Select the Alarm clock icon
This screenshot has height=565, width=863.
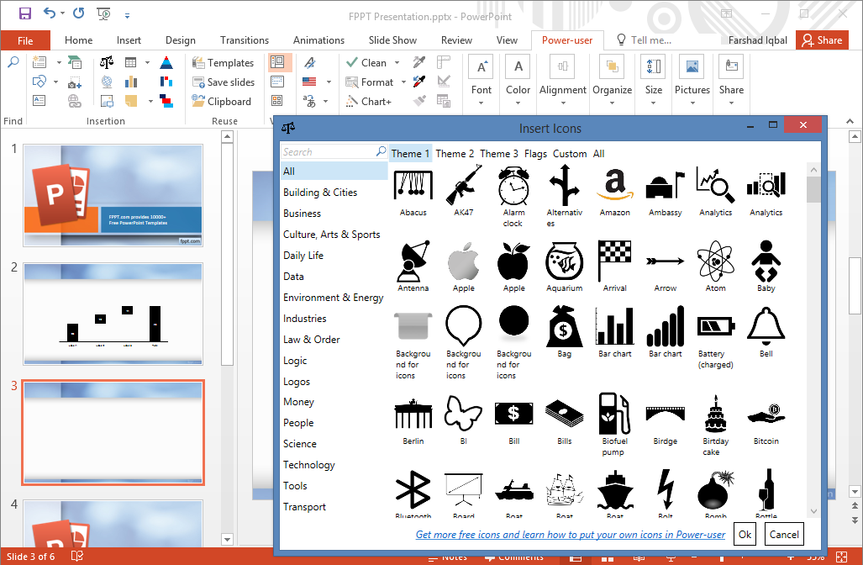point(513,187)
